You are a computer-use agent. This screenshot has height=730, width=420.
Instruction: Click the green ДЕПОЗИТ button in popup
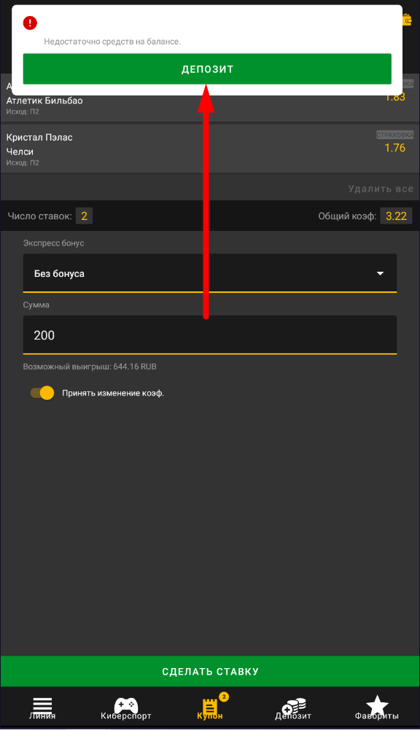207,69
